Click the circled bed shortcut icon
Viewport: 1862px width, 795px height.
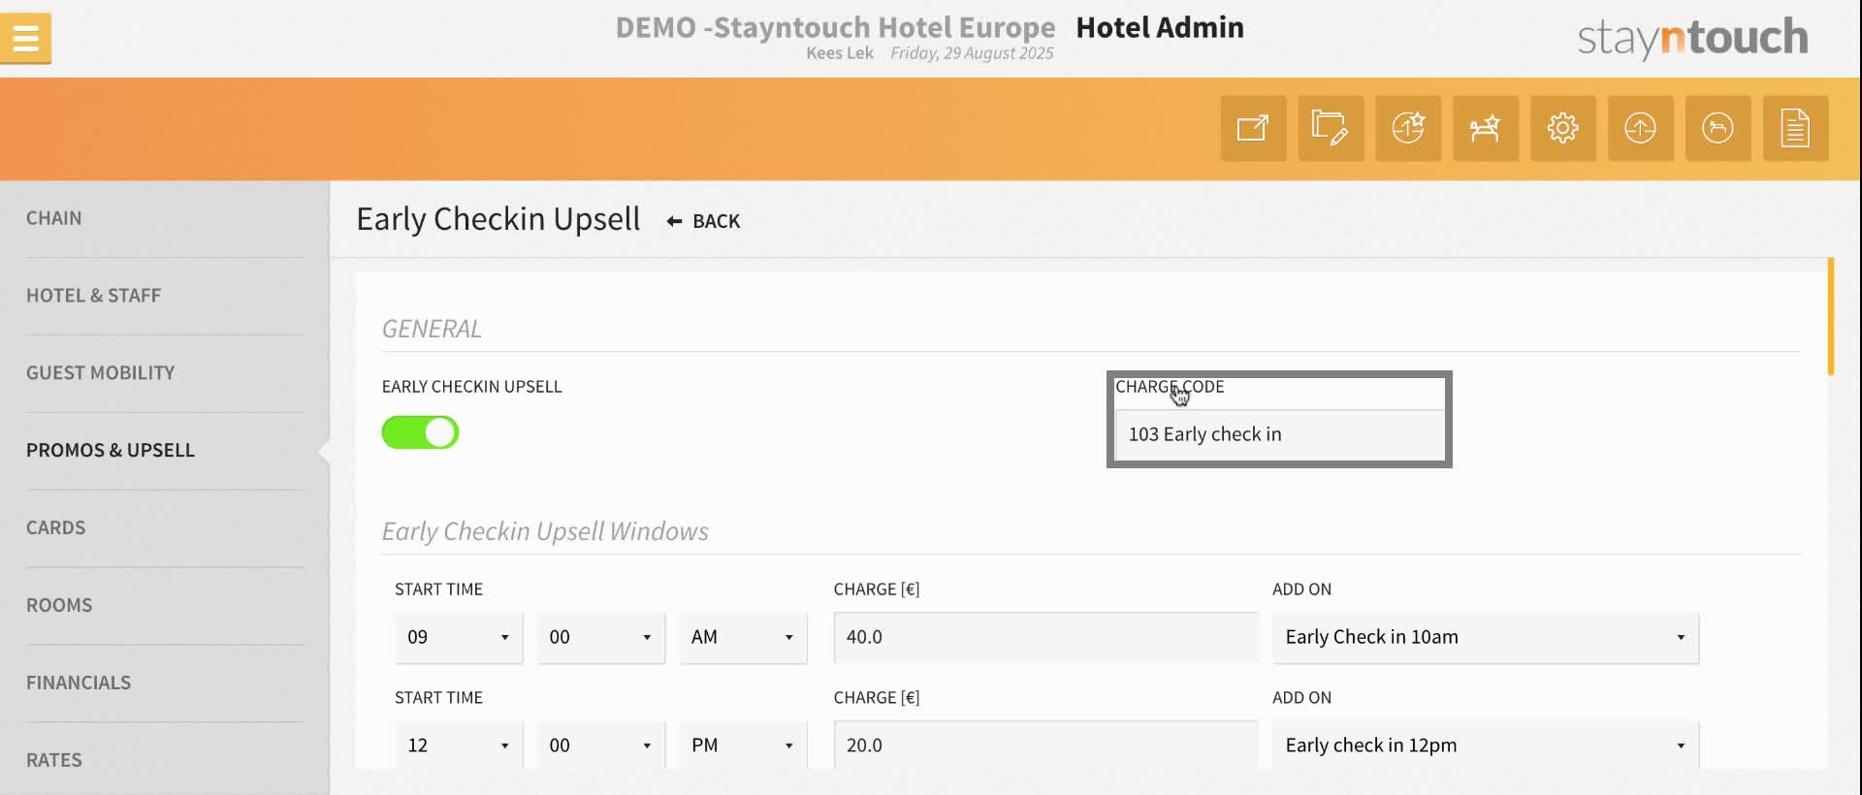[x=1718, y=128]
